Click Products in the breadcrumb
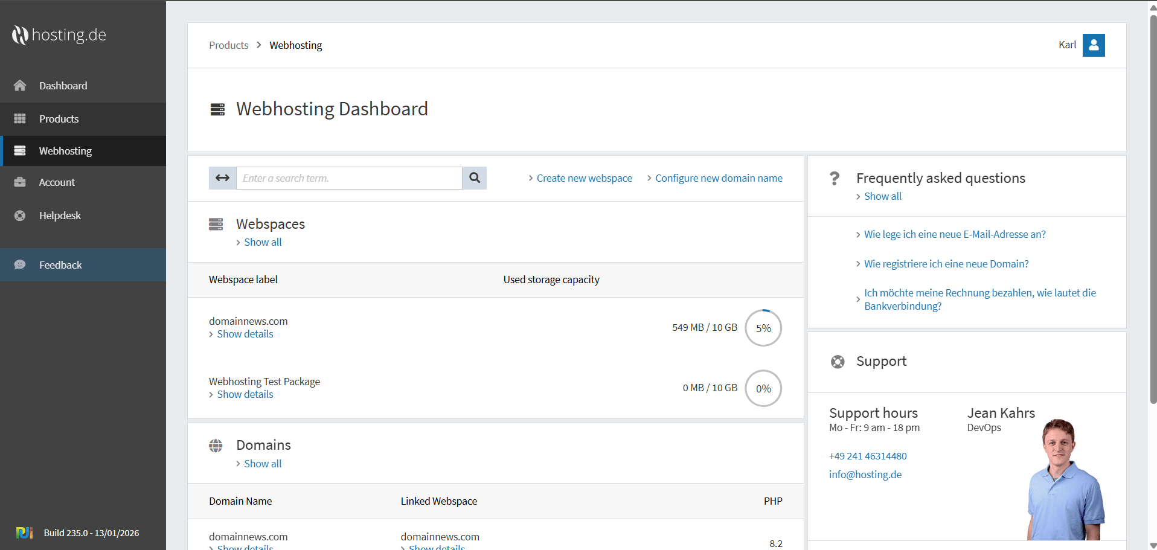This screenshot has height=550, width=1157. pos(228,45)
